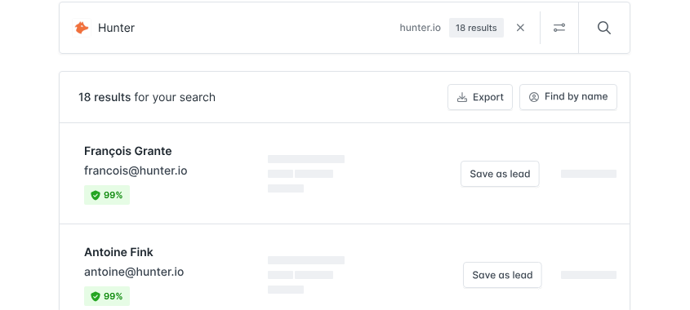Click the green shield icon for Antoine
The height and width of the screenshot is (310, 690).
(x=96, y=296)
